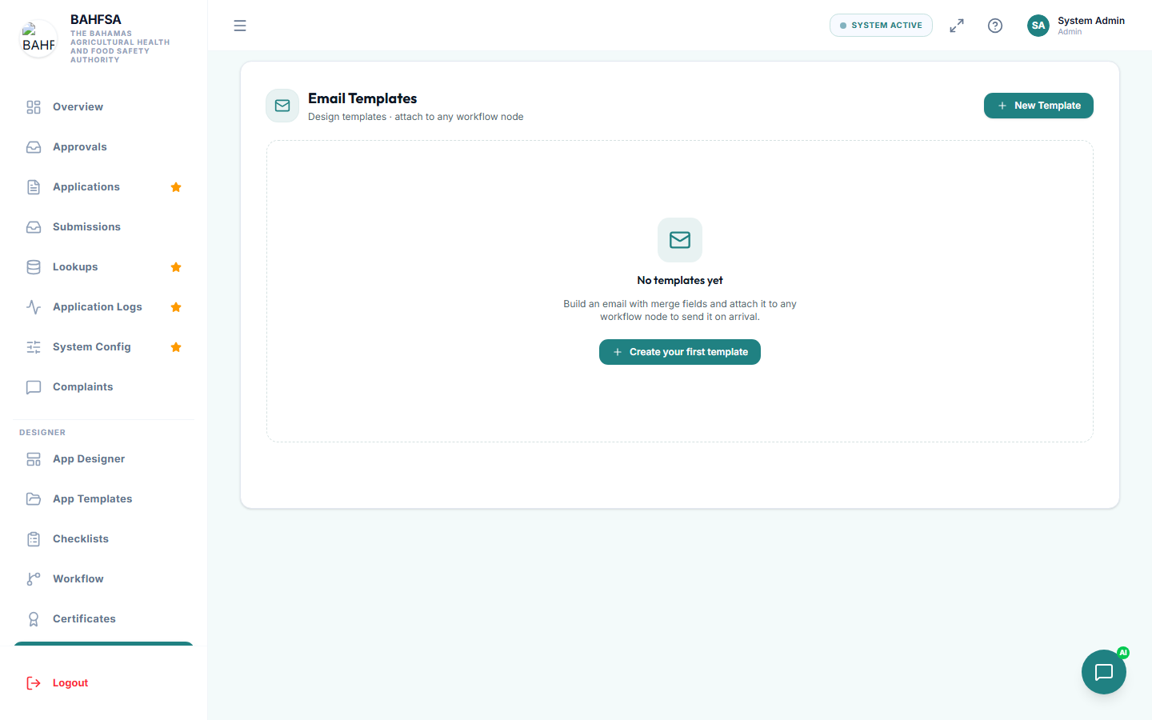The width and height of the screenshot is (1152, 720).
Task: Click the Checklists clipboard icon
Action: 34,539
